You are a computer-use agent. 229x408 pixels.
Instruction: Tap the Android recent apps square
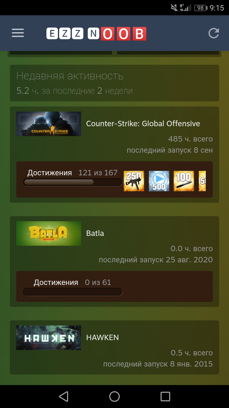(x=165, y=397)
